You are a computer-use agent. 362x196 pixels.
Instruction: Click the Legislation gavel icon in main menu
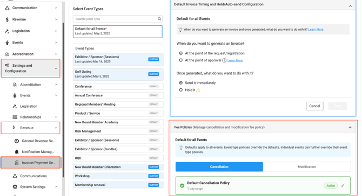pyautogui.click(x=7, y=31)
